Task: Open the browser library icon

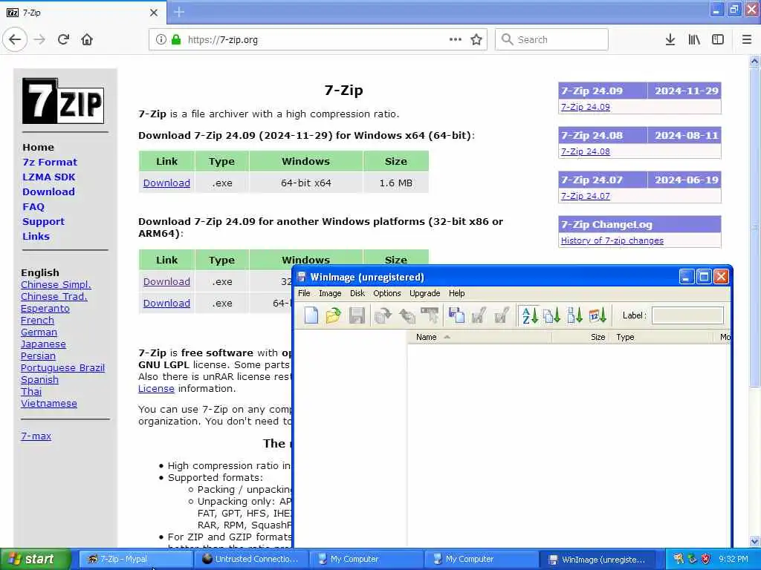Action: 694,40
